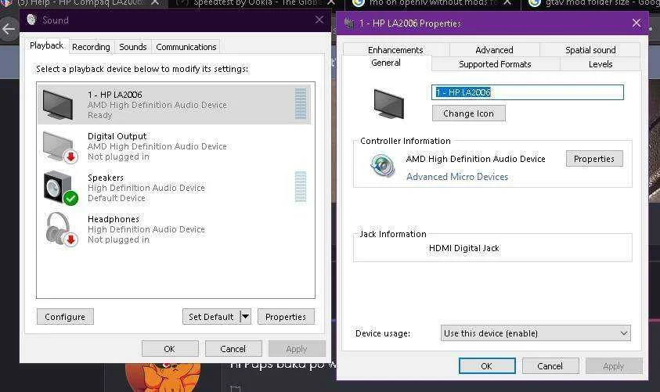Open controller Properties for AMD audio device
The image size is (660, 392).
click(x=594, y=159)
